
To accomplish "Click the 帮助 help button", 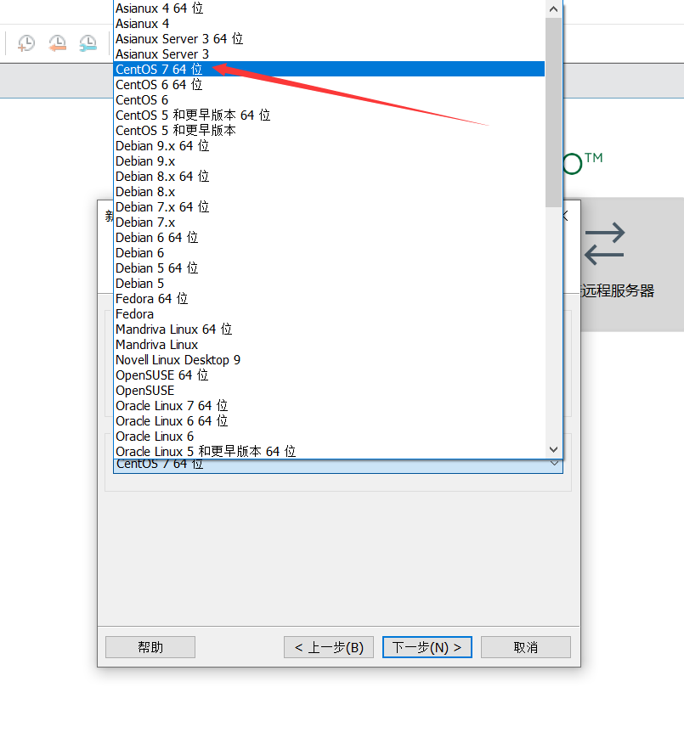I will point(150,647).
